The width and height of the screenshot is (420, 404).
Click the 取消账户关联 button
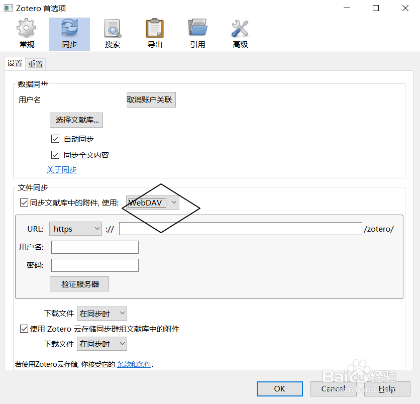point(151,99)
